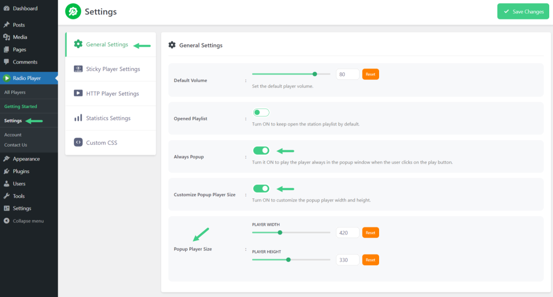Disable Customize Popup Player Size toggle
This screenshot has height=297, width=553.
coord(261,189)
